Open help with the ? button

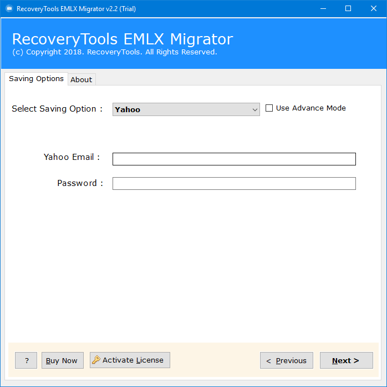[x=26, y=360]
